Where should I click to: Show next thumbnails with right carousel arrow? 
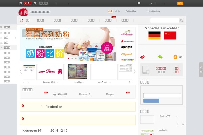[134, 71]
